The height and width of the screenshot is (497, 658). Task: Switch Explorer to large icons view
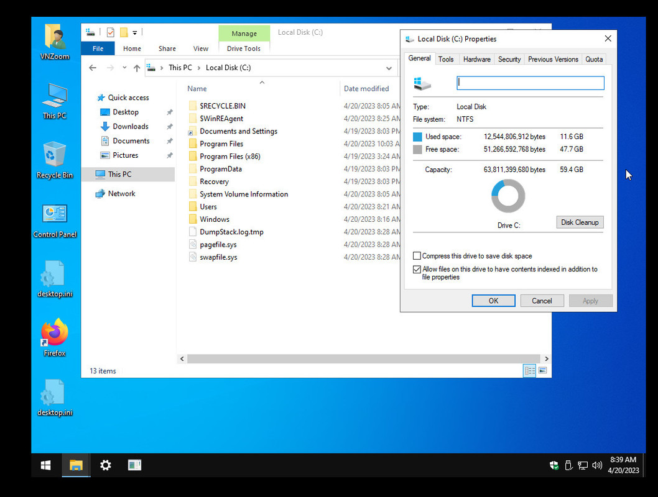(542, 370)
